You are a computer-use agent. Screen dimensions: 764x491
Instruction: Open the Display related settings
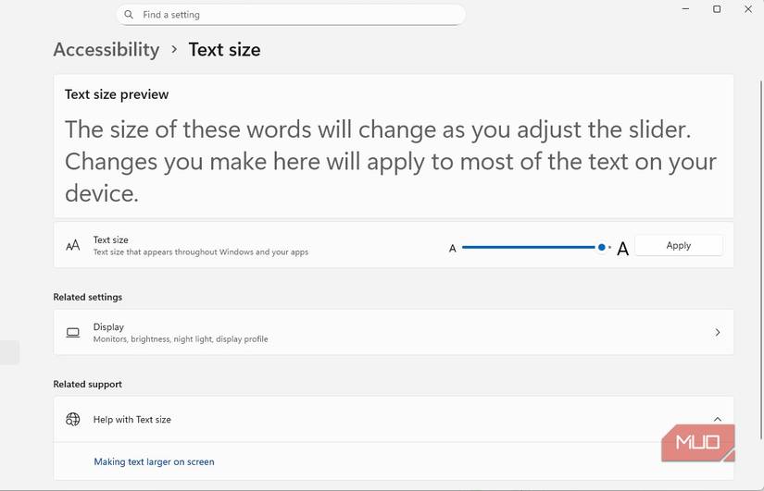click(394, 332)
